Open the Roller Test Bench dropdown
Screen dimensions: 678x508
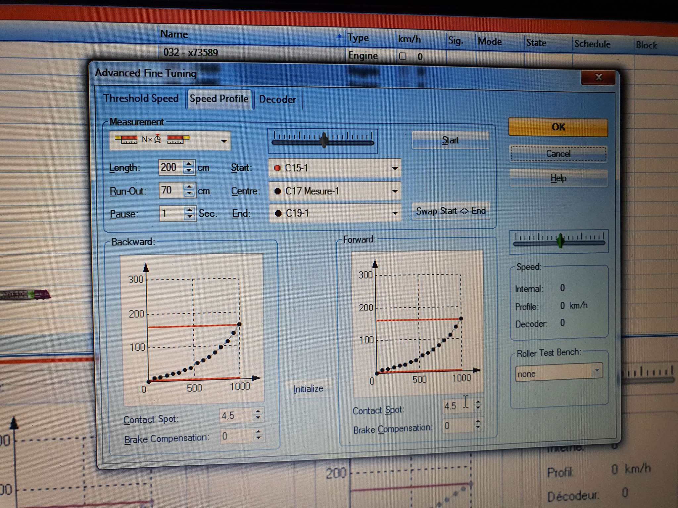[597, 371]
